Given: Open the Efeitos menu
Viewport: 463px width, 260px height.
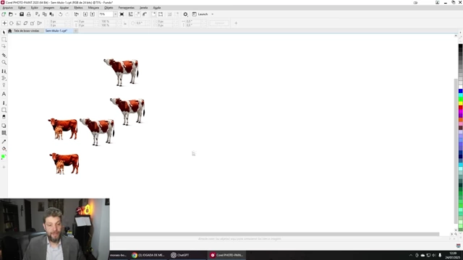Looking at the screenshot, I should coord(78,8).
